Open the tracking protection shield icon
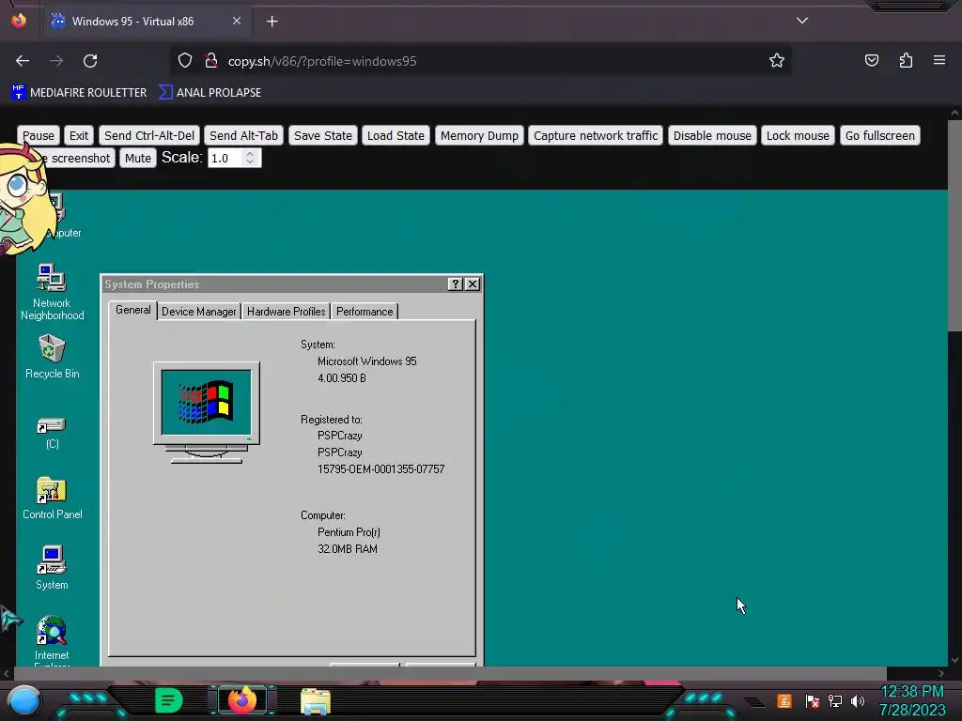 coord(185,61)
